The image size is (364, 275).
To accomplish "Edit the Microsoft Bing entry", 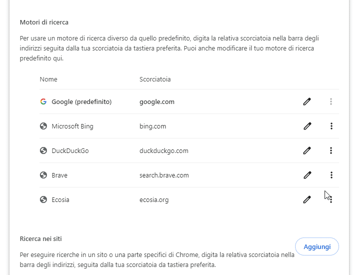I will (307, 126).
